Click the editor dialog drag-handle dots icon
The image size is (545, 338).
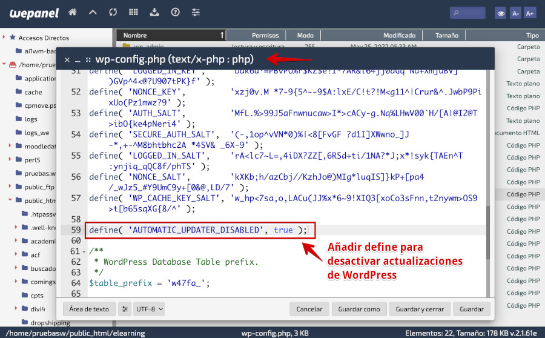88,60
